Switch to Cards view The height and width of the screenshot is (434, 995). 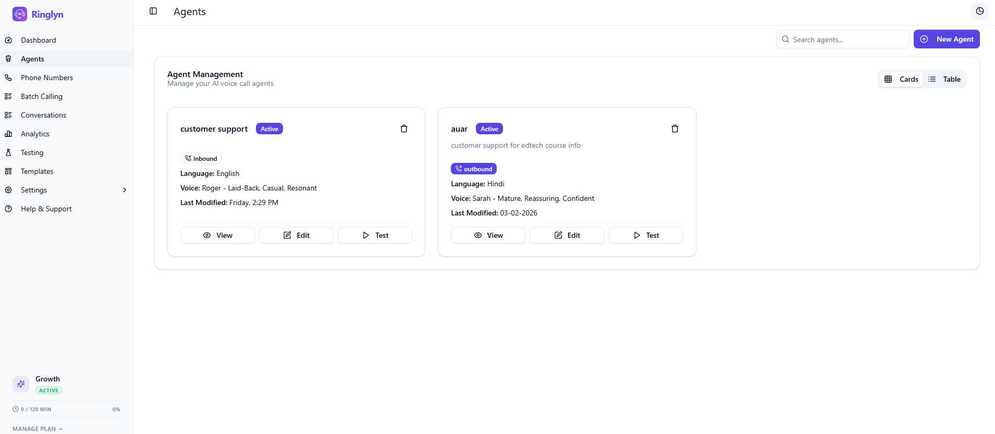902,79
